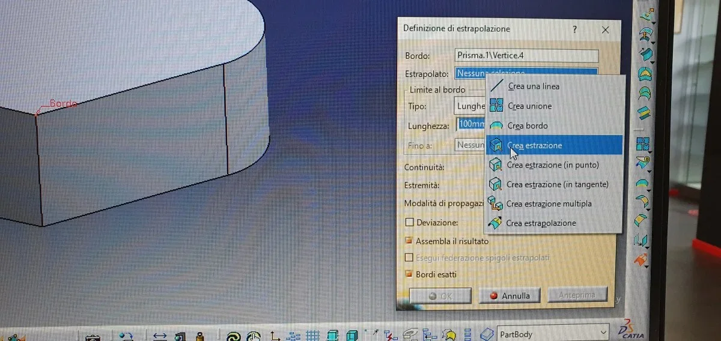Click the 'Crea bordo' arc icon

(x=496, y=125)
